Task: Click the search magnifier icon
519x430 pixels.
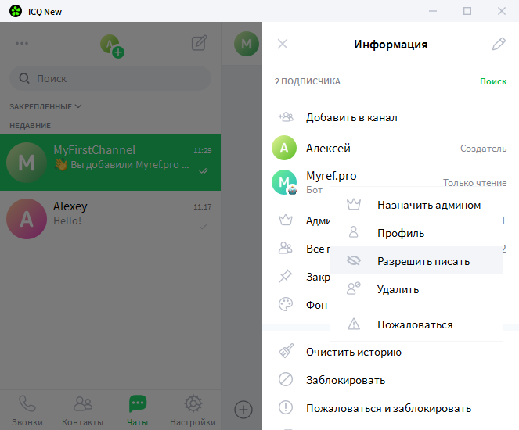Action: point(24,78)
